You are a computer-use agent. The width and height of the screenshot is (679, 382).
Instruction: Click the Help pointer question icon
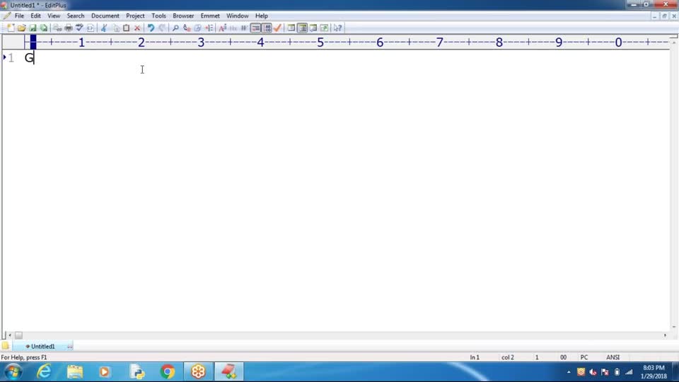[338, 28]
